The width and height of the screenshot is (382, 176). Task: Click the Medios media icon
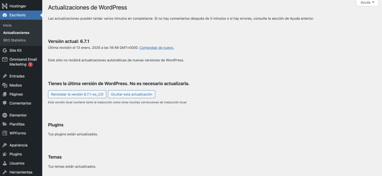[x=4, y=85]
